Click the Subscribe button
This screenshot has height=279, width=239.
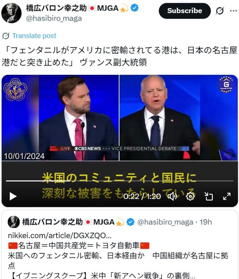point(185,11)
